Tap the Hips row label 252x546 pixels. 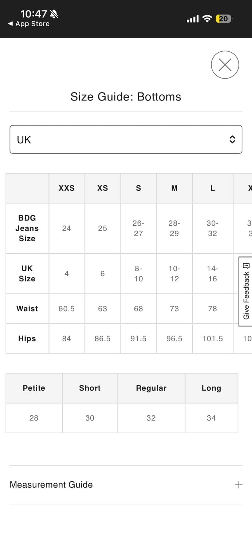click(x=27, y=339)
